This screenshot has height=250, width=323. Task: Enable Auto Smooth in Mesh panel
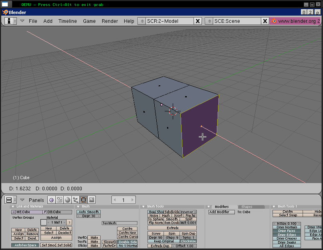click(x=89, y=212)
